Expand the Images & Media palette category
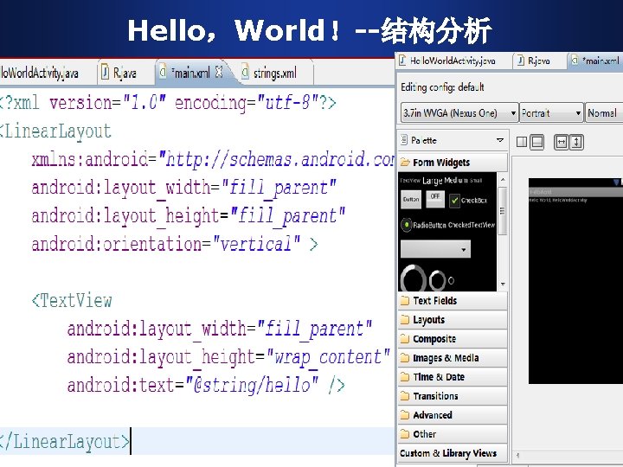This screenshot has width=623, height=467. (453, 358)
